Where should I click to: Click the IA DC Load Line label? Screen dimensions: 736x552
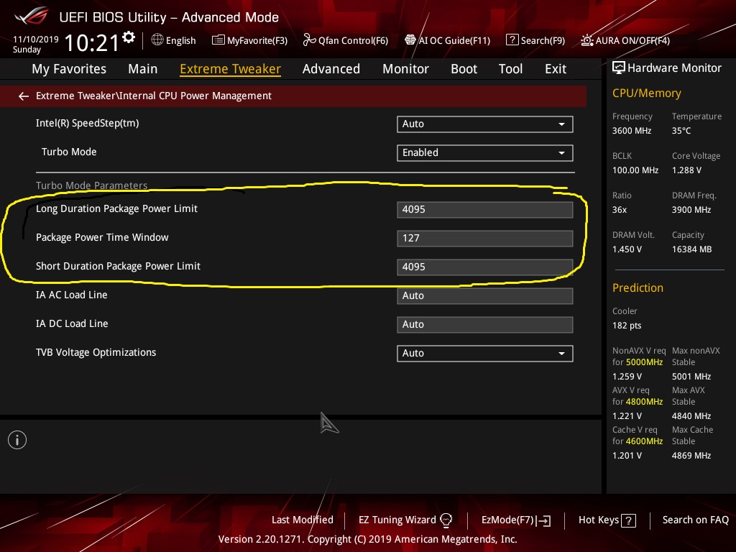72,323
